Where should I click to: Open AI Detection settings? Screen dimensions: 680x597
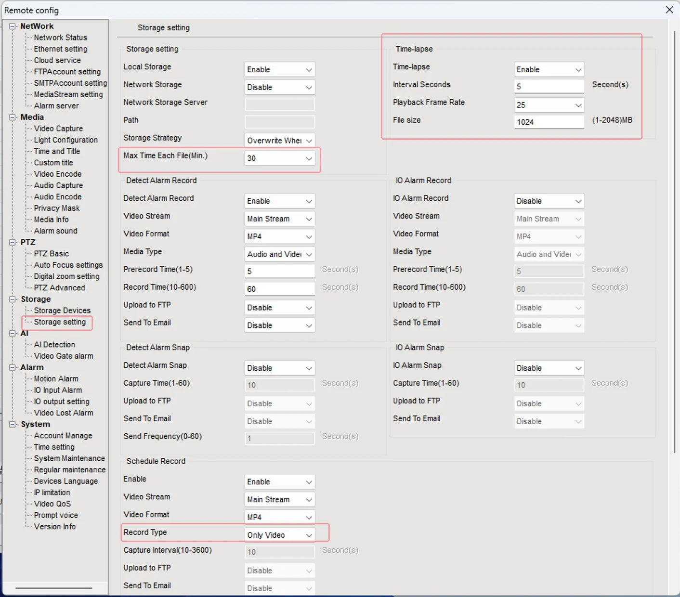click(54, 345)
